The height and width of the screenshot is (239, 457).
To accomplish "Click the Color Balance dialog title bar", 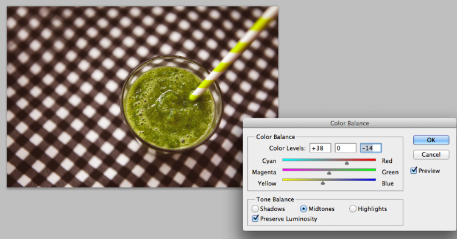I will [350, 123].
